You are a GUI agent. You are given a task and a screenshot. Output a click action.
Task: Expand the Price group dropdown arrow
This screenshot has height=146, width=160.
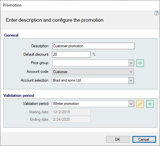[131, 63]
